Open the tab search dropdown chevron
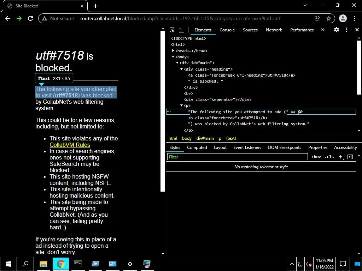Image resolution: width=362 pixels, height=271 pixels. (305, 5)
